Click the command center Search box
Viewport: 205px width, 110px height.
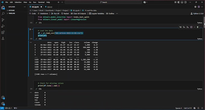103,2
